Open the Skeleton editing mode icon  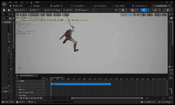123,10
